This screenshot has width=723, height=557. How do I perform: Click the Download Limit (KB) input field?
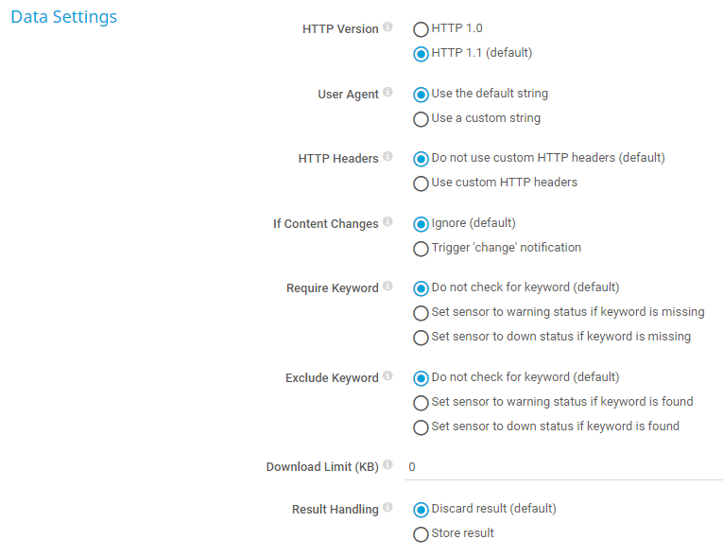(x=563, y=467)
